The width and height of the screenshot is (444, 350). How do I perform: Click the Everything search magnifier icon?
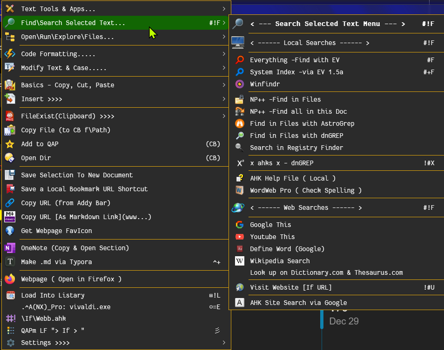[240, 60]
